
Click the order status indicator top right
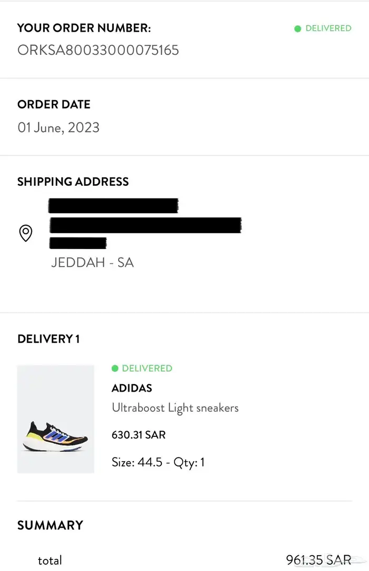[x=322, y=28]
